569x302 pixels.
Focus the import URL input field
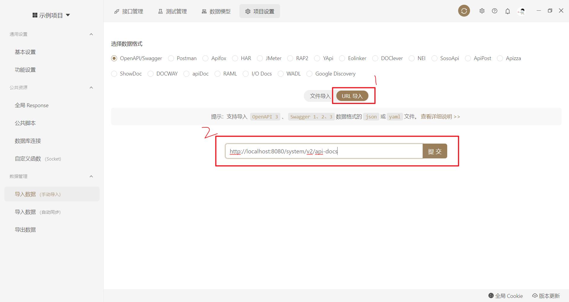(x=324, y=151)
